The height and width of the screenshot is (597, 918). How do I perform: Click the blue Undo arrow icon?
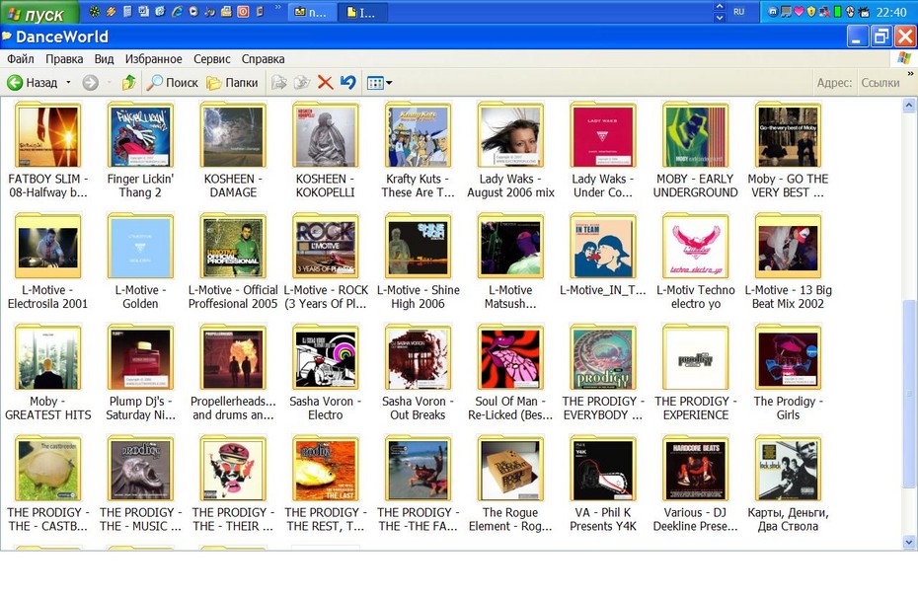(x=347, y=83)
